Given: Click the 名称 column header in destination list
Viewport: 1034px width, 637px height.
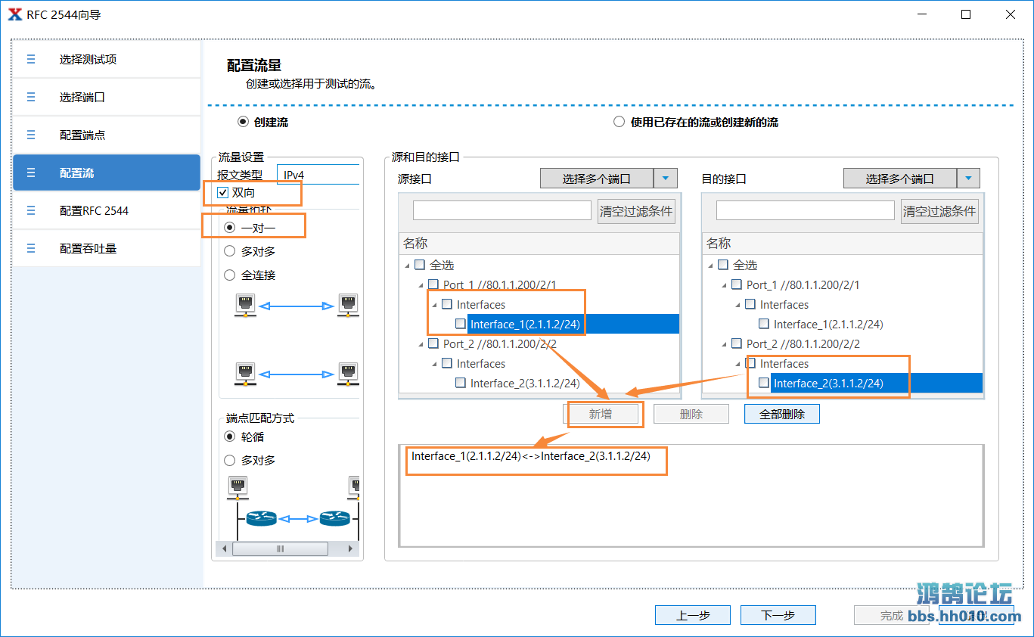Looking at the screenshot, I should 843,243.
